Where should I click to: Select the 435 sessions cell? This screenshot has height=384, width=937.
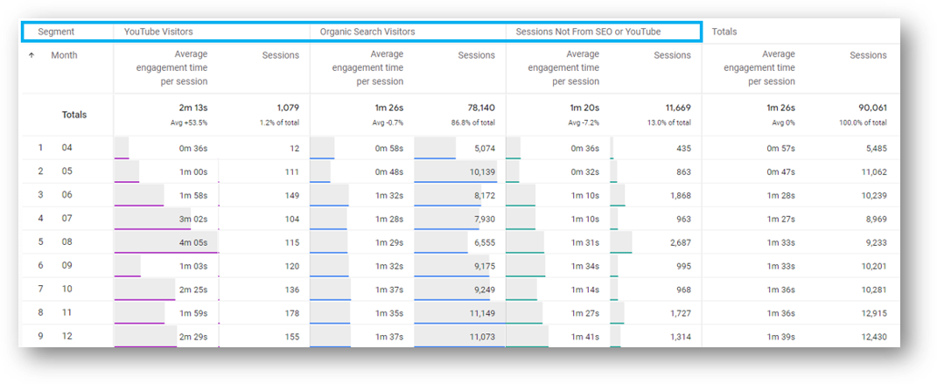pyautogui.click(x=683, y=148)
